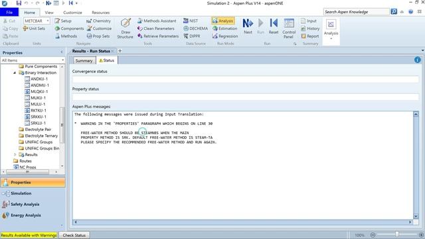
Task: Click the Reset run button
Action: [274, 27]
